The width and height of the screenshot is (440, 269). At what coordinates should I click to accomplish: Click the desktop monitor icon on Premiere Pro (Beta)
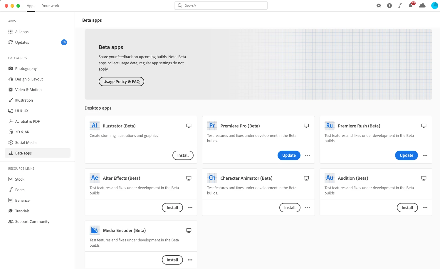306,126
